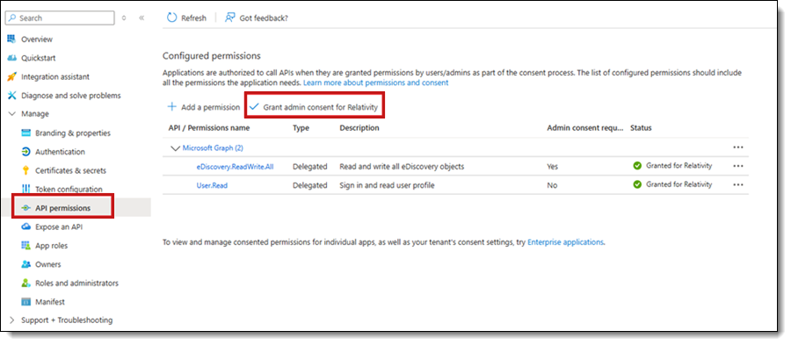791x345 pixels.
Task: Click the Got feedback? button label
Action: [264, 18]
